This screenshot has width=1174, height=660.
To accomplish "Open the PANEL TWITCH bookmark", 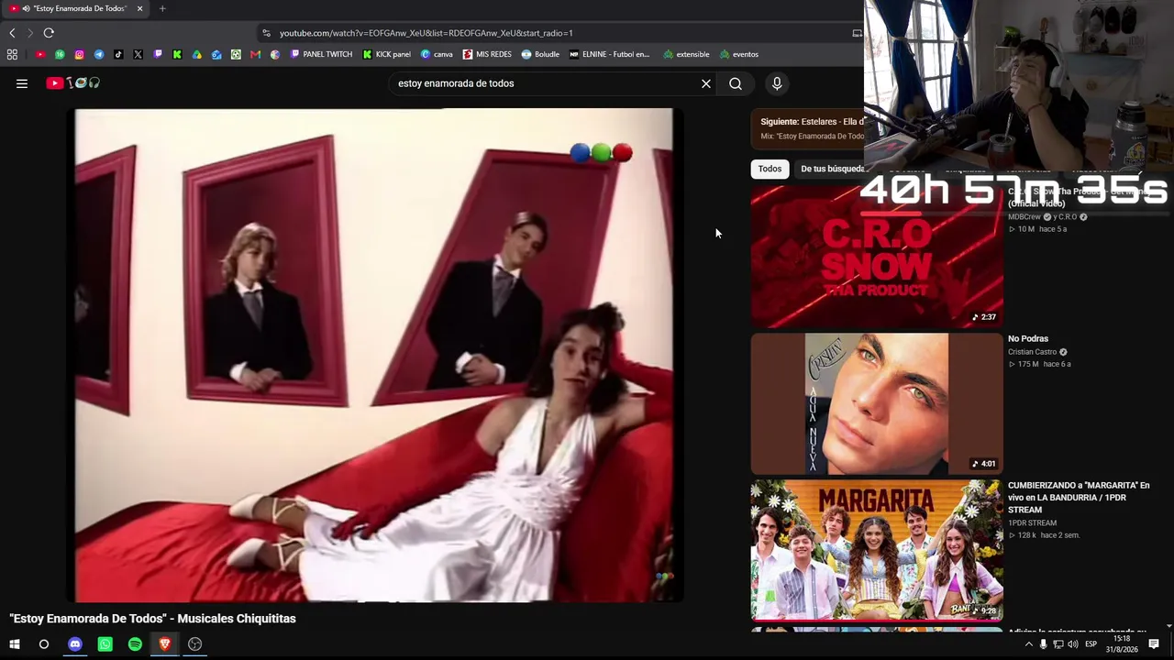I will 321,54.
